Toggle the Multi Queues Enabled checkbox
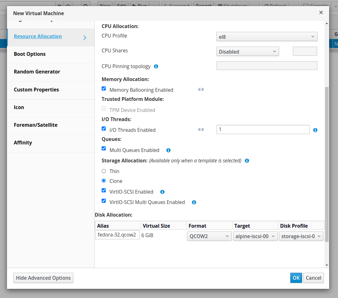 [104, 148]
